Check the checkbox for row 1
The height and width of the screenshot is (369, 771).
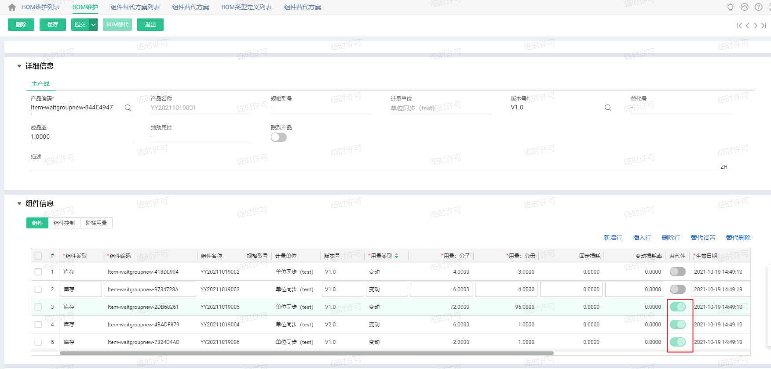point(38,272)
